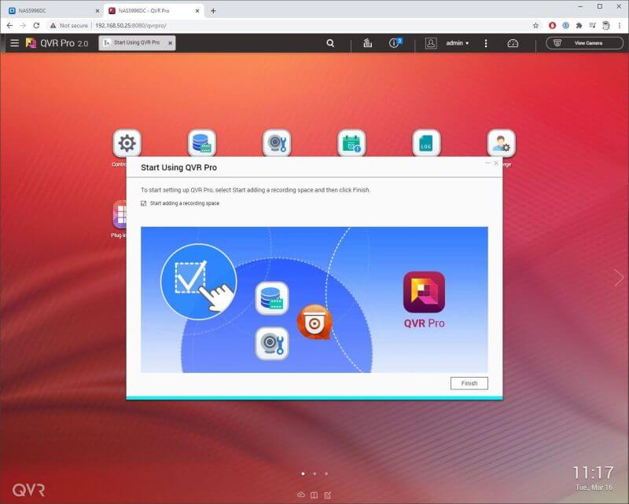Open the LOG desktop icon
This screenshot has width=629, height=504.
click(x=426, y=144)
